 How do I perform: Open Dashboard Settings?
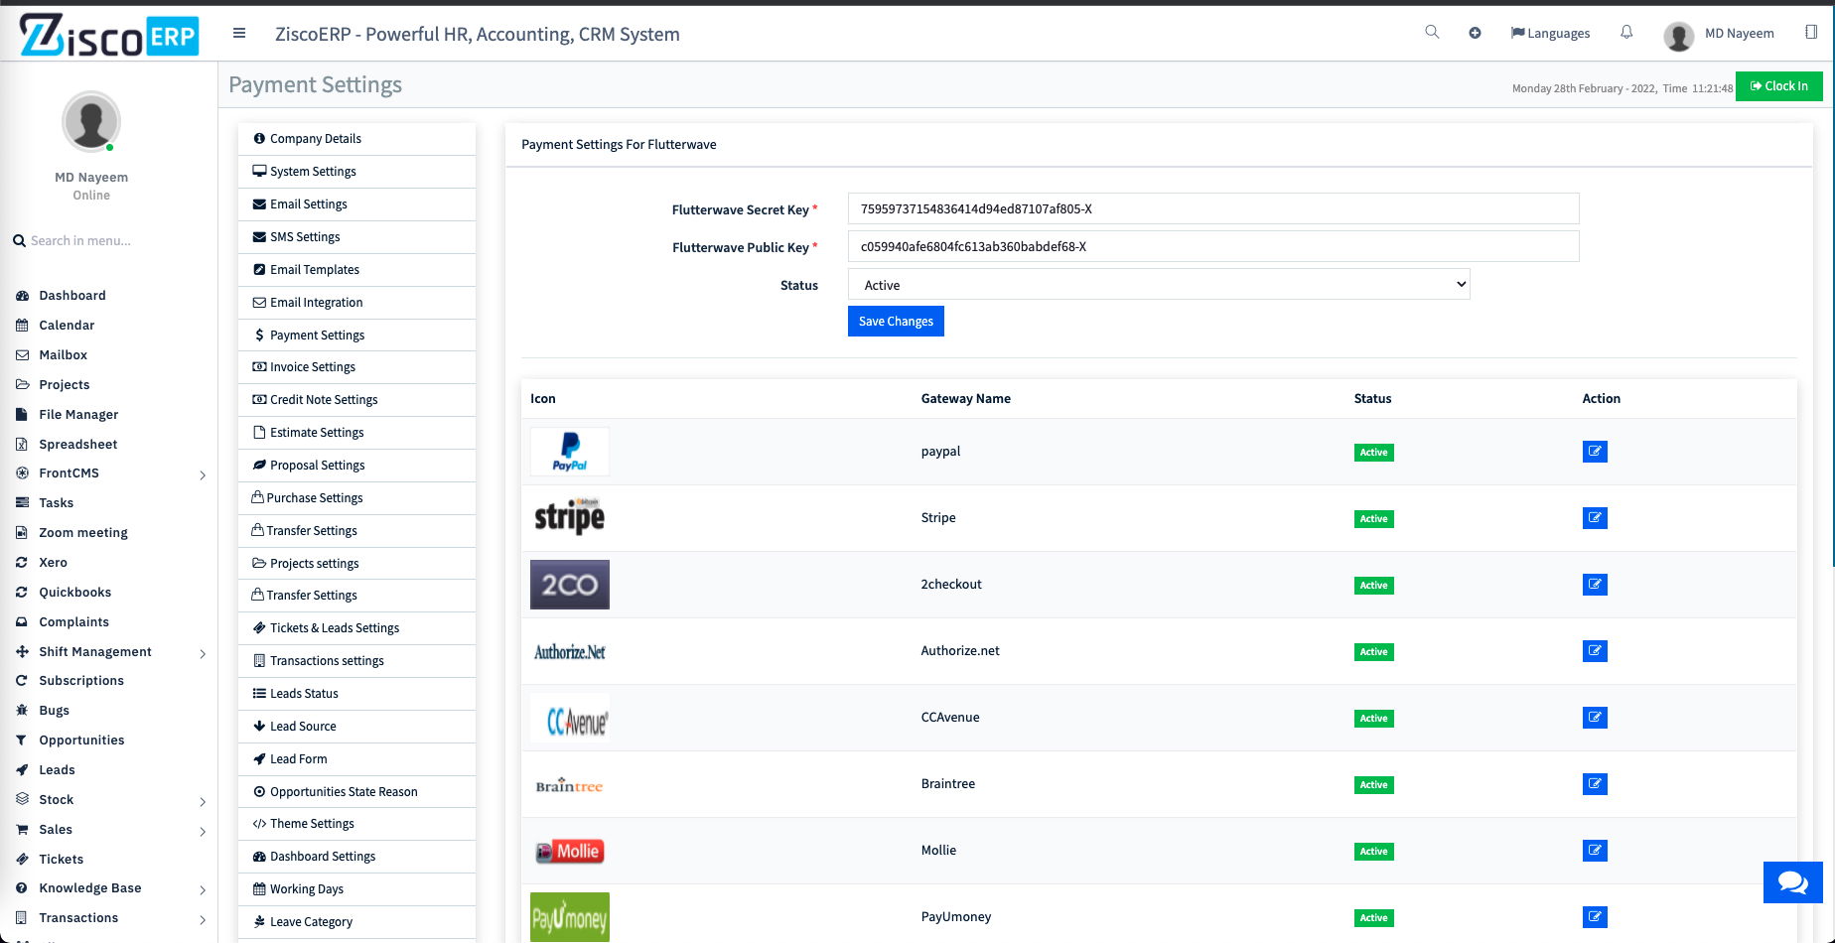(x=357, y=857)
